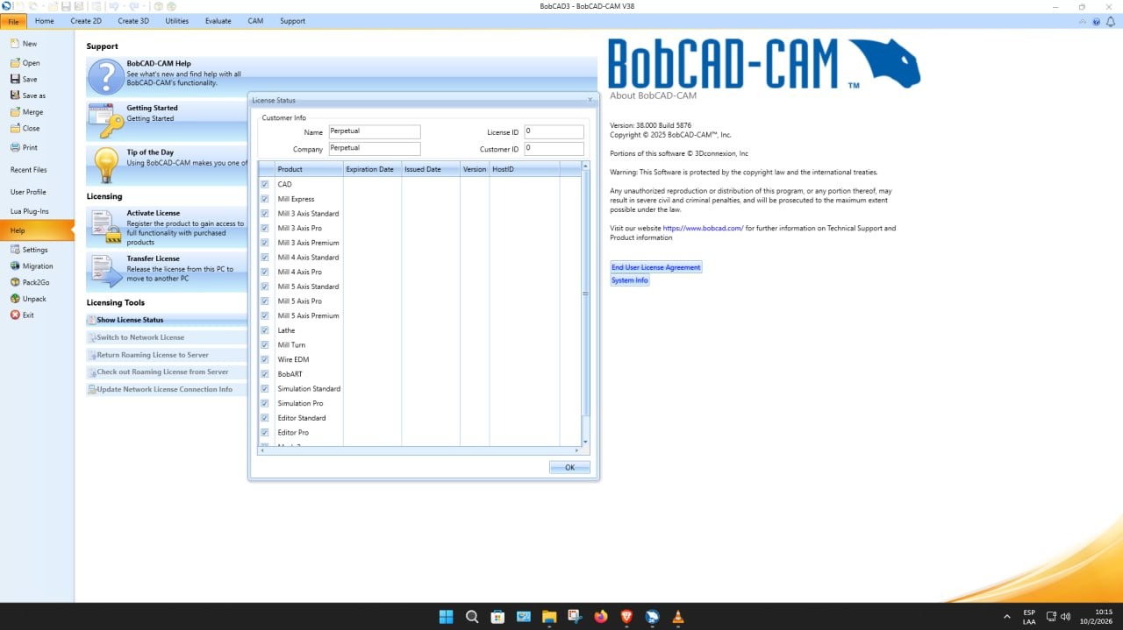Toggle the Editor Pro checkbox

coord(265,433)
